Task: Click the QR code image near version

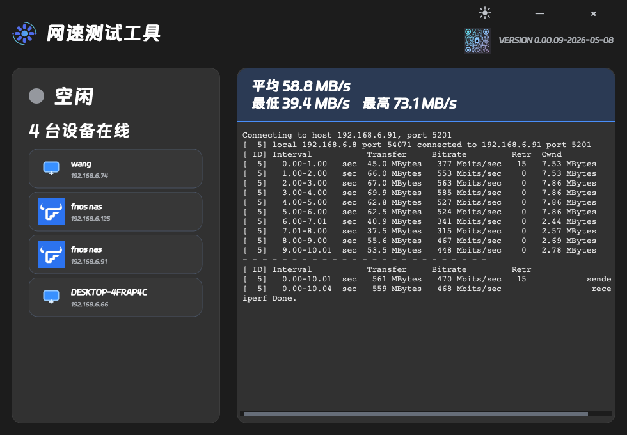Action: point(477,40)
